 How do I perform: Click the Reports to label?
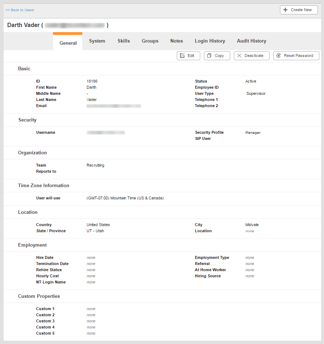46,171
